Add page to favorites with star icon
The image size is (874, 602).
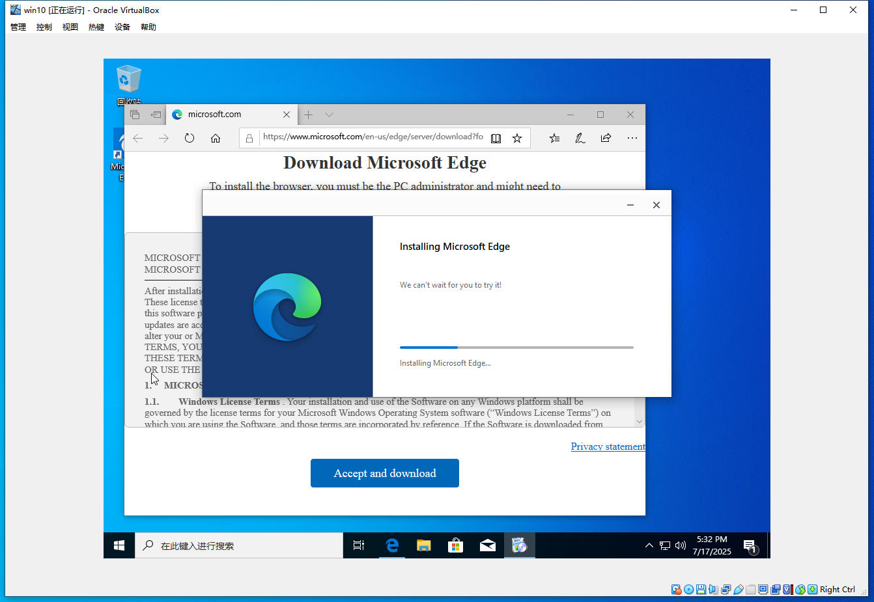coord(517,137)
